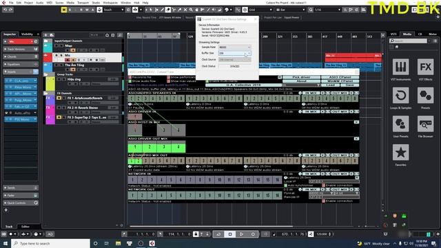
Task: Click the Undo arrow in toolbar
Action: tap(5, 10)
